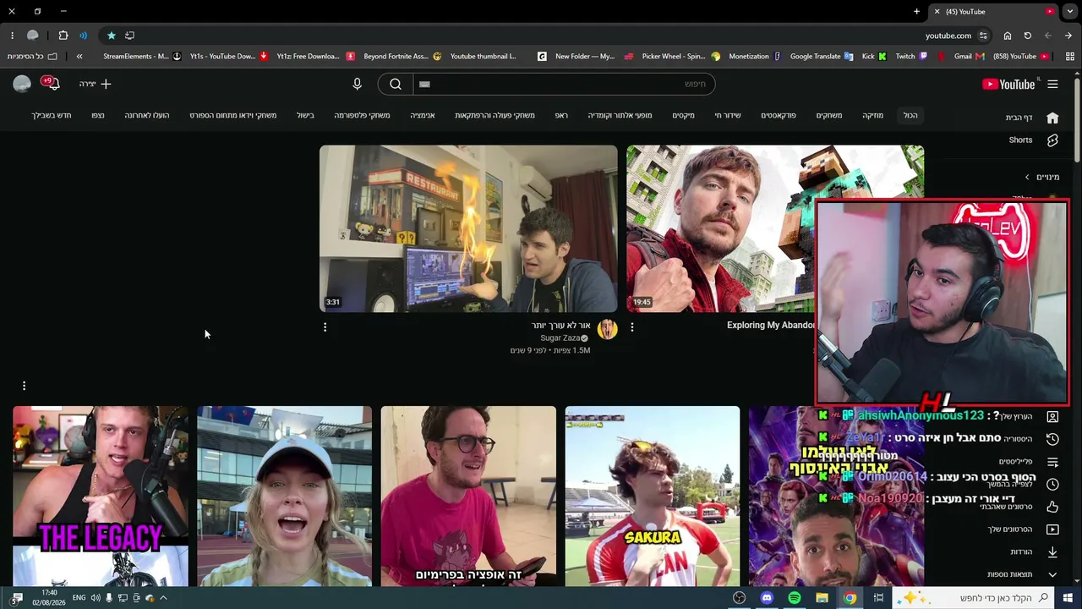Select the בישול filter chip
The height and width of the screenshot is (609, 1082).
click(x=305, y=116)
